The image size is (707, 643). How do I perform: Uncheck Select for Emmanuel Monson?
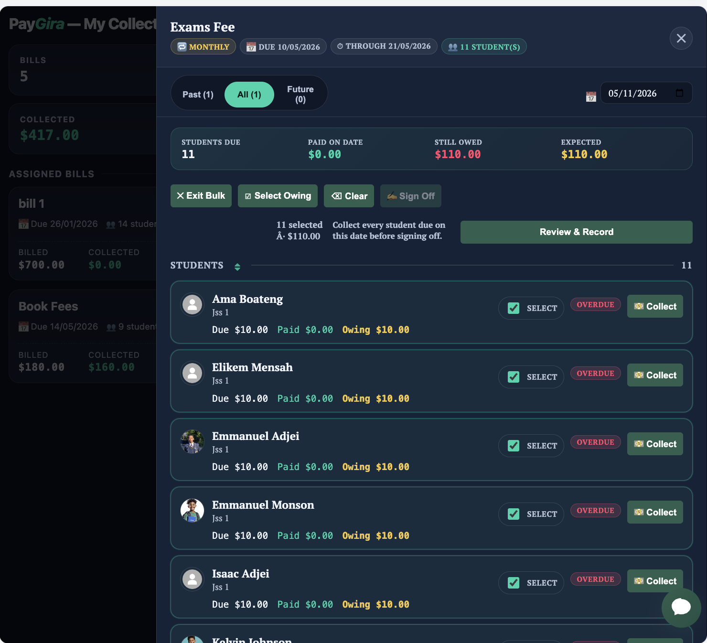pyautogui.click(x=514, y=514)
